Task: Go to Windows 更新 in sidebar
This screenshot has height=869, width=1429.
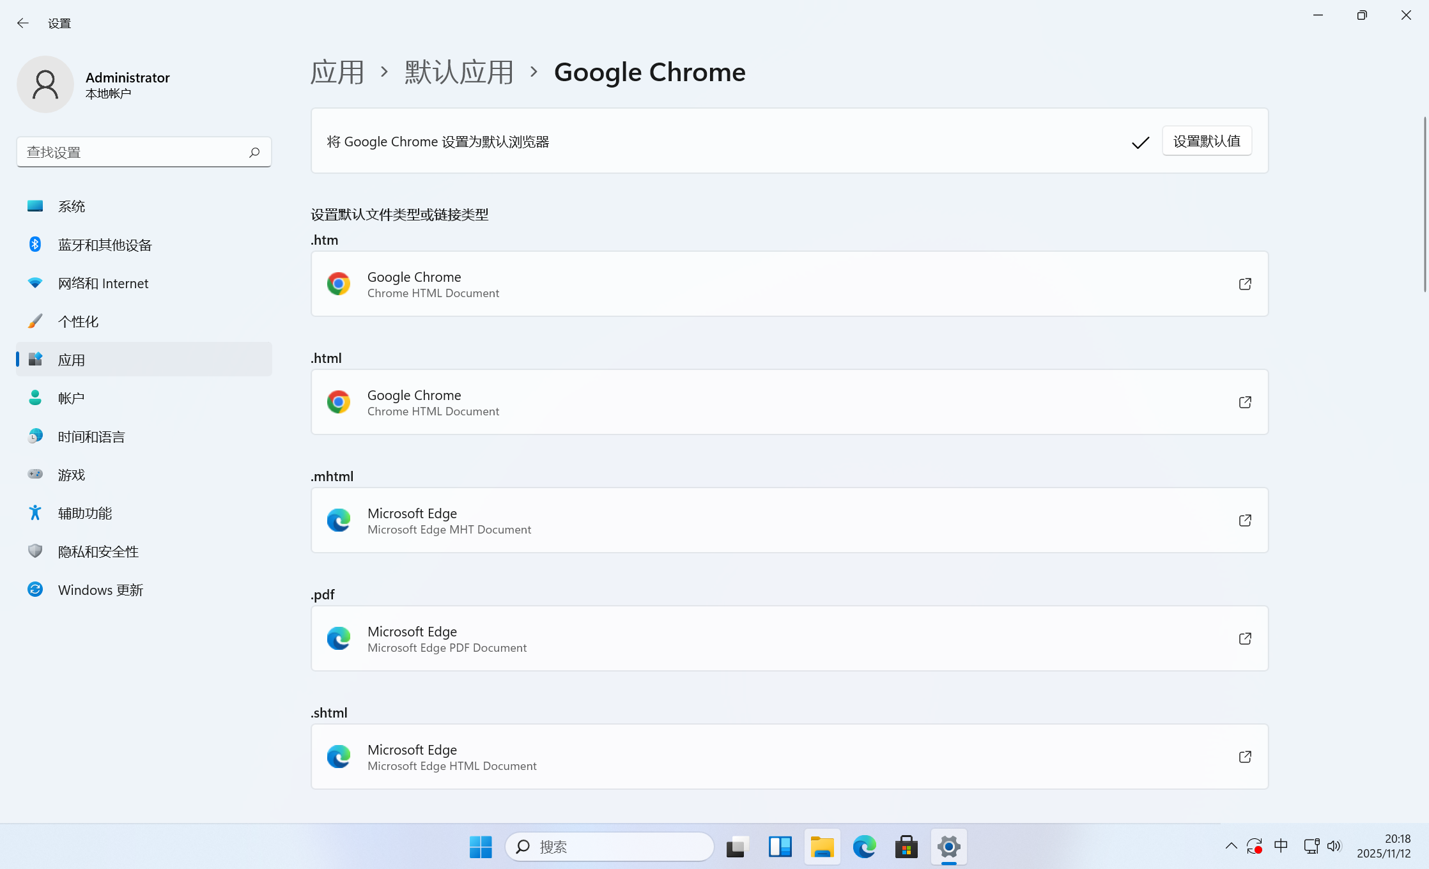Action: (x=100, y=590)
